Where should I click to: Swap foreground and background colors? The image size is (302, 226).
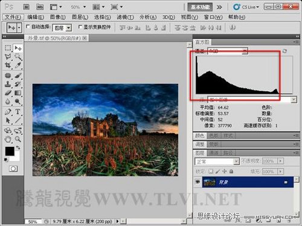[18, 147]
